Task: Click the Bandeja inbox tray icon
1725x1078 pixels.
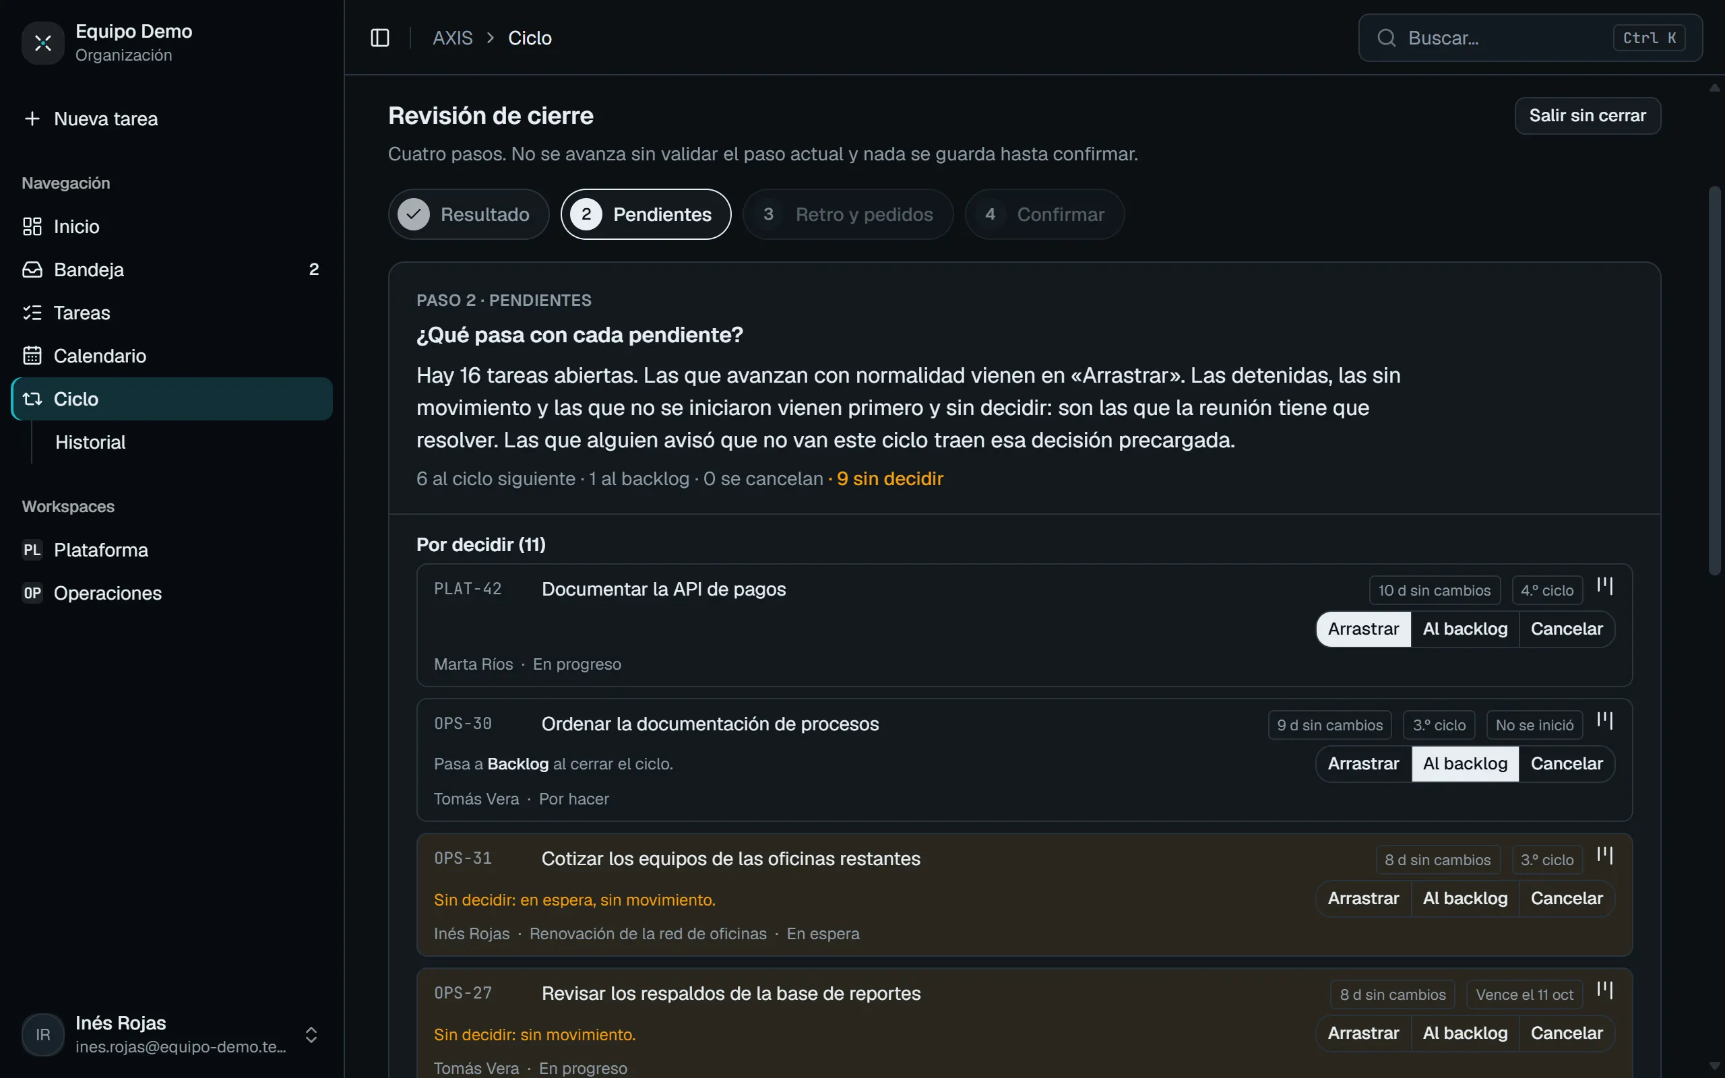Action: tap(32, 269)
